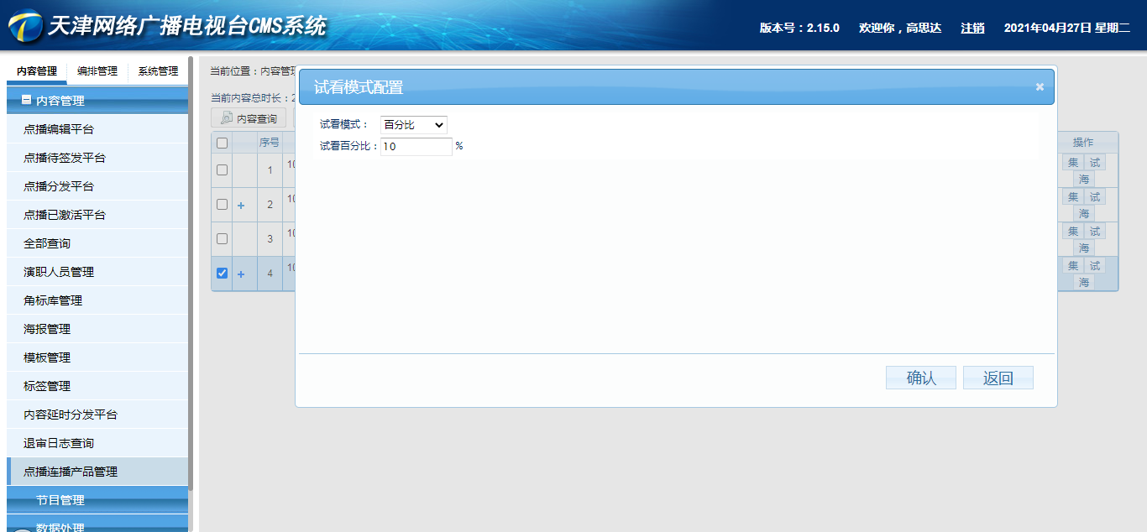1147x532 pixels.
Task: Open 演职人员管理 in sidebar
Action: pos(97,272)
